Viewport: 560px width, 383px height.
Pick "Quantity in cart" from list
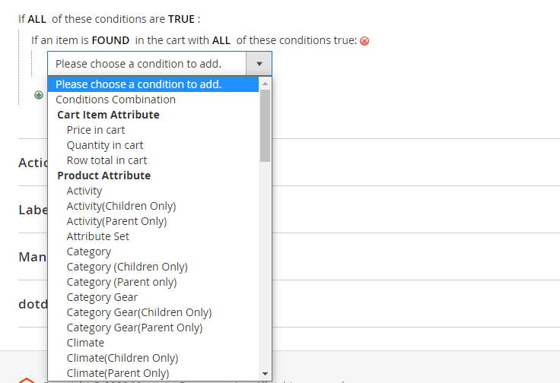click(105, 145)
